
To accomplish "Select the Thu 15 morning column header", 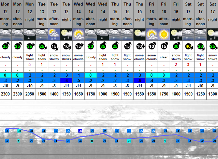I will click(115, 14).
